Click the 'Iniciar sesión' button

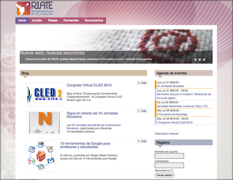(x=165, y=175)
